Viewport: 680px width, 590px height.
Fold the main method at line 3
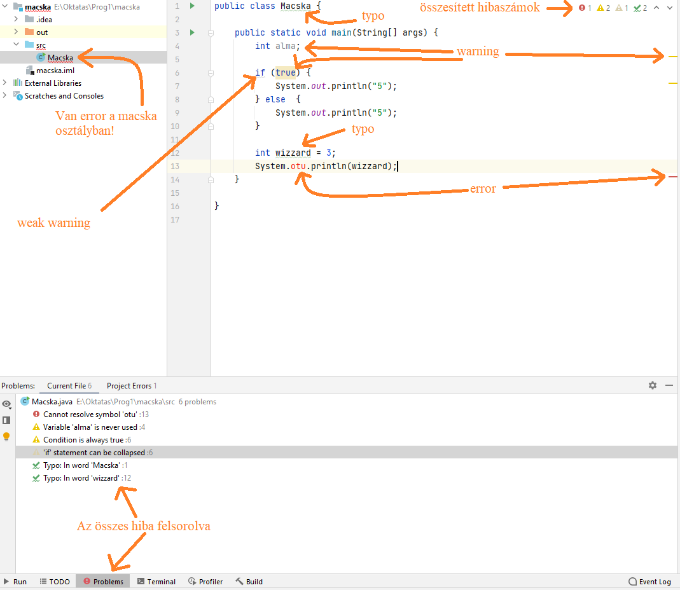pos(211,33)
